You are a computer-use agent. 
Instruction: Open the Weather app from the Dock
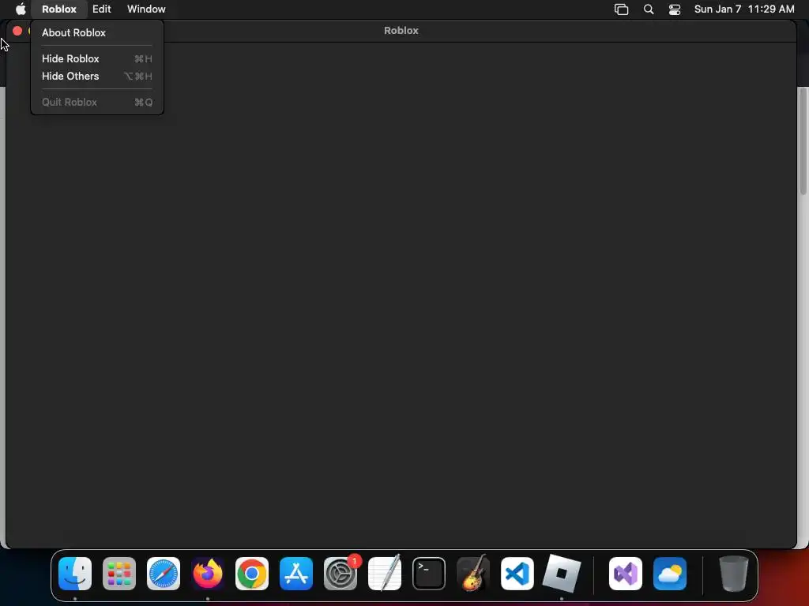(670, 574)
